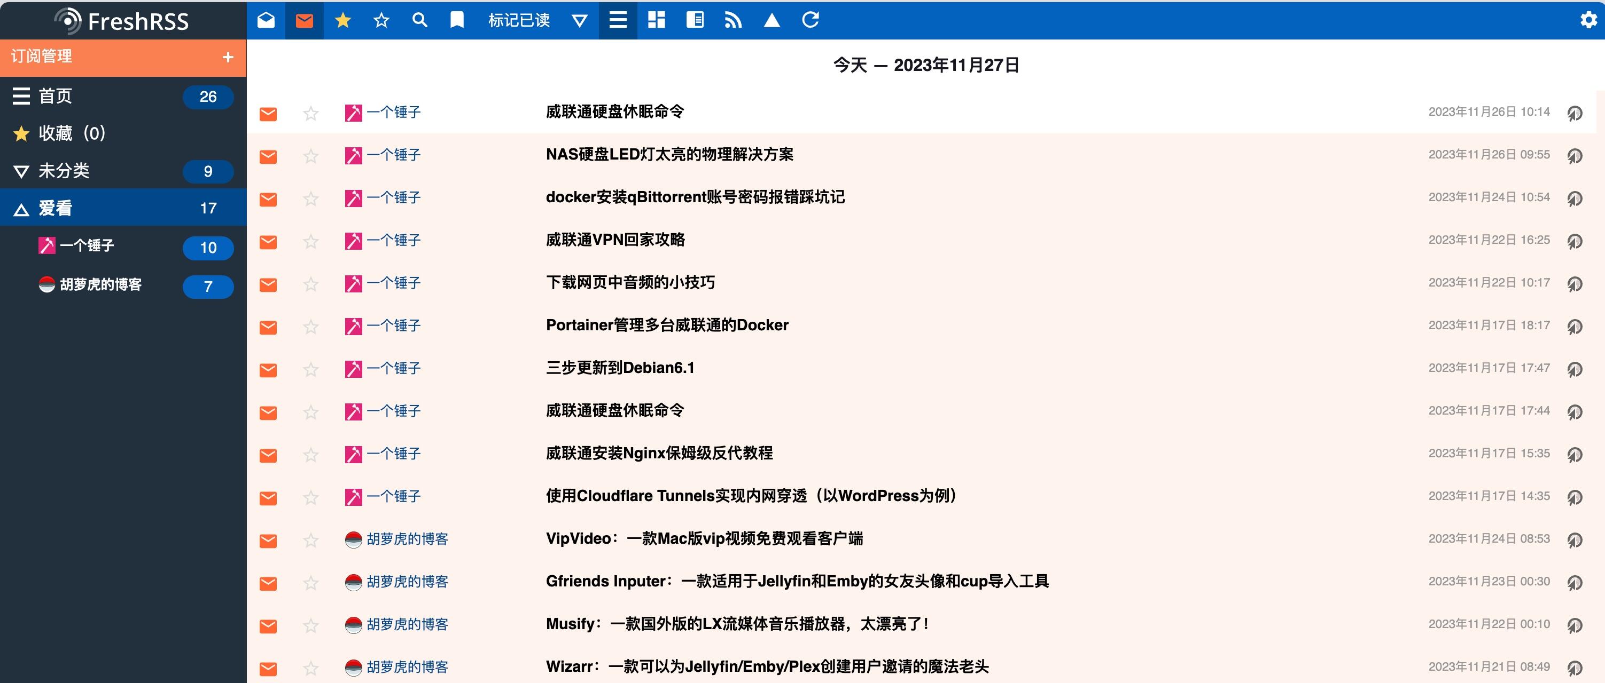This screenshot has width=1605, height=683.
Task: Star the article NAS硬盘LED灯太亮的物理解决方案
Action: [310, 155]
